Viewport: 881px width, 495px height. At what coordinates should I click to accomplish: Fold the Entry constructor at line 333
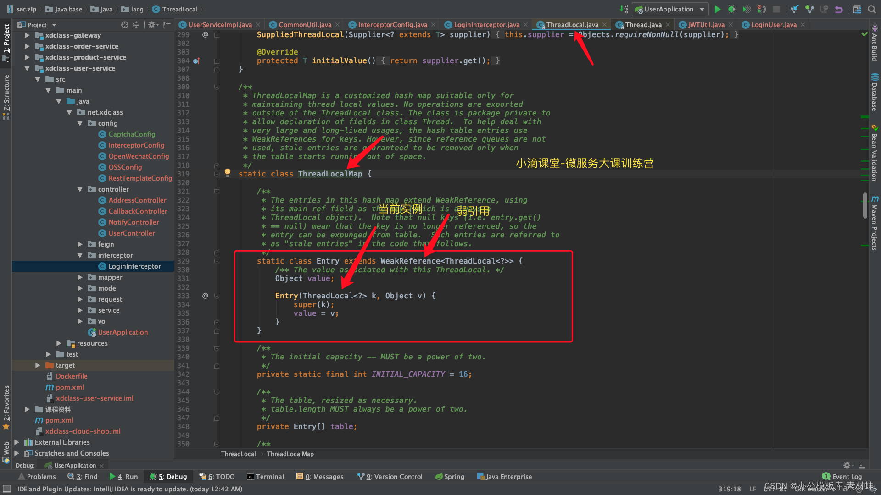pos(217,296)
